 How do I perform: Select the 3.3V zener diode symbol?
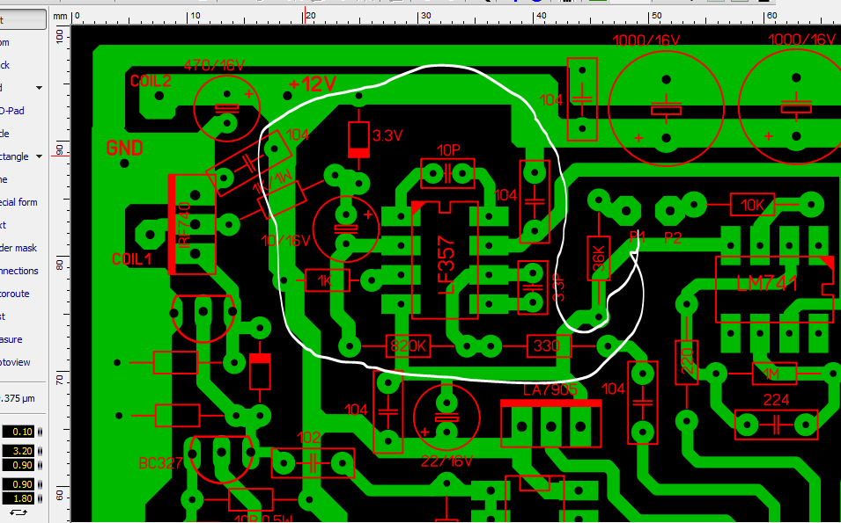pyautogui.click(x=358, y=139)
